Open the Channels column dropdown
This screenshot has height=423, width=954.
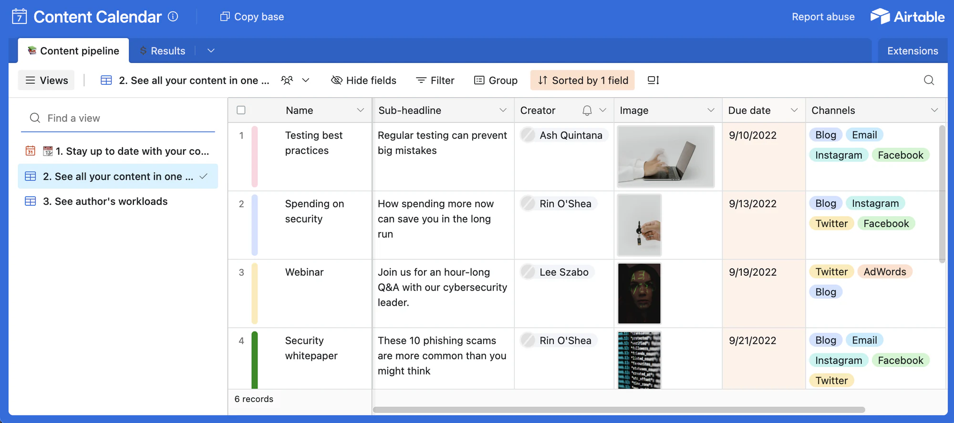tap(934, 110)
